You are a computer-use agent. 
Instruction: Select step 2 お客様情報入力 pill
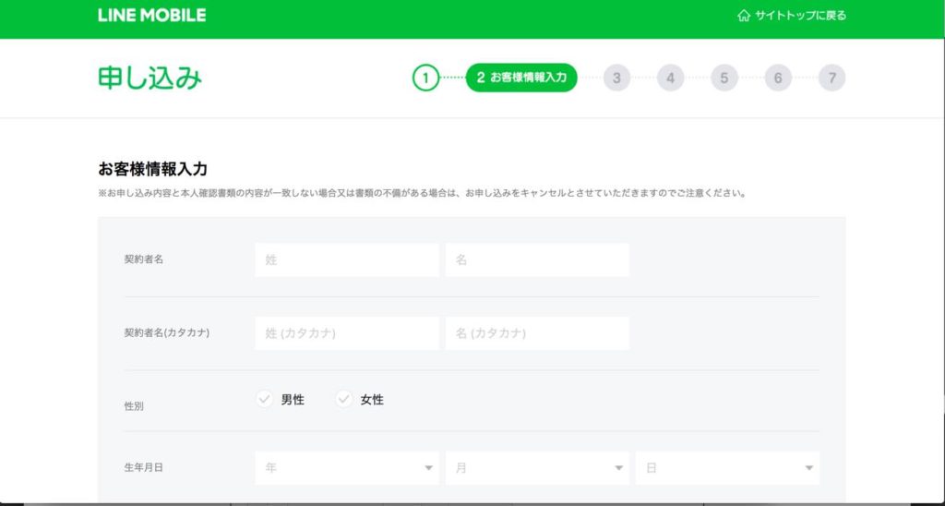(521, 78)
